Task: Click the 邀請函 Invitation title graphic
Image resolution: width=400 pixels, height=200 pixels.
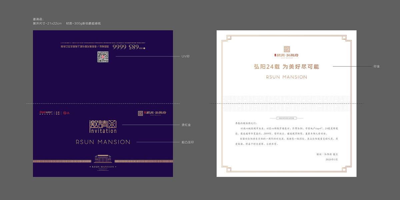Action: coord(103,127)
